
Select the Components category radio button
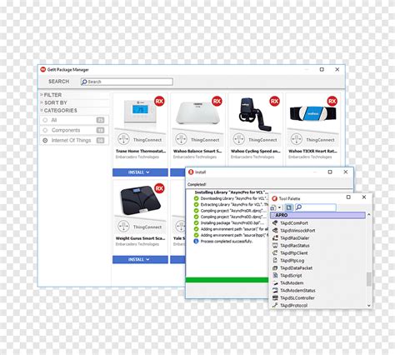coord(45,130)
